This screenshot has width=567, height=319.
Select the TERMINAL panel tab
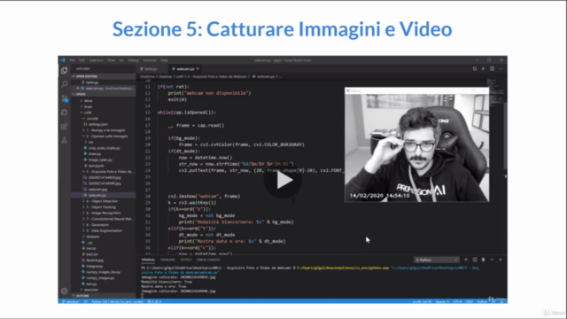(148, 260)
